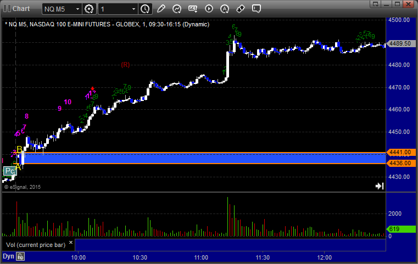Screen dimensions: 418x264
Task: Click the yellow A marker on chart
Action: coord(18,167)
